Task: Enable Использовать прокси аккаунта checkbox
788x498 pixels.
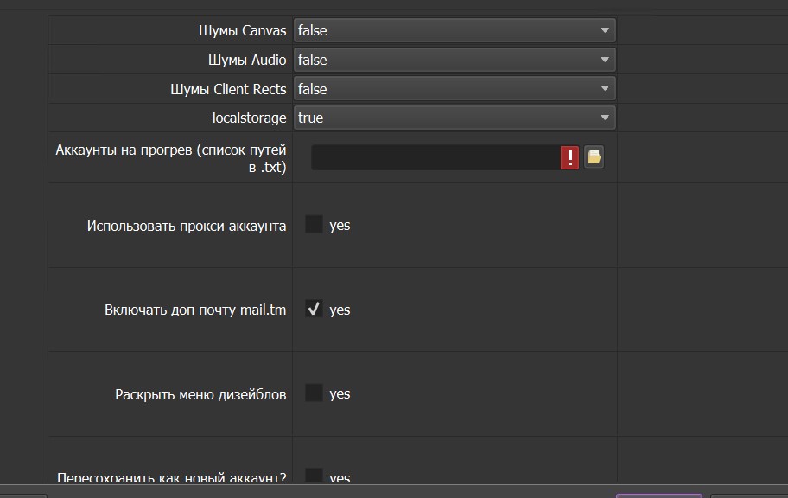Action: tap(315, 224)
